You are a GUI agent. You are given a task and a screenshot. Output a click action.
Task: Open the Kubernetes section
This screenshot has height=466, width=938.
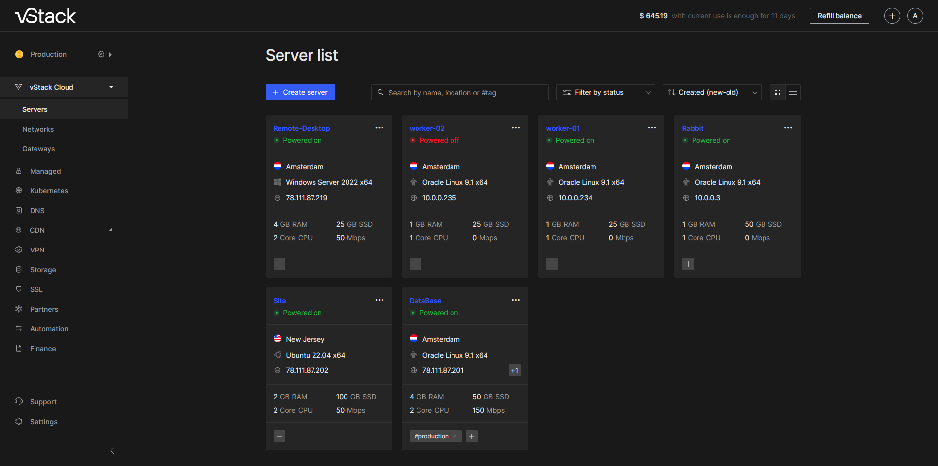pos(49,191)
